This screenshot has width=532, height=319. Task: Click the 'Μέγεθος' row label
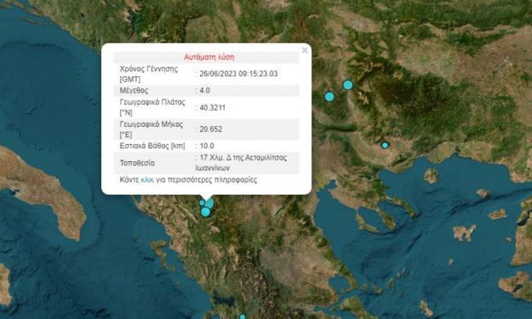click(134, 91)
